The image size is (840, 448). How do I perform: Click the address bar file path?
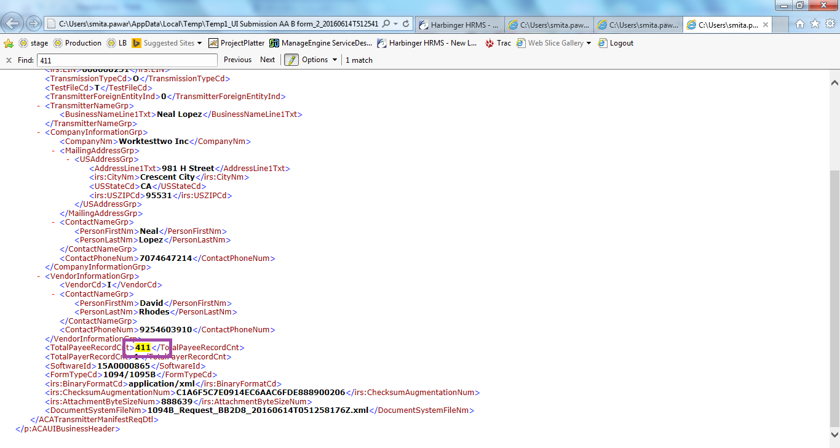(x=218, y=24)
